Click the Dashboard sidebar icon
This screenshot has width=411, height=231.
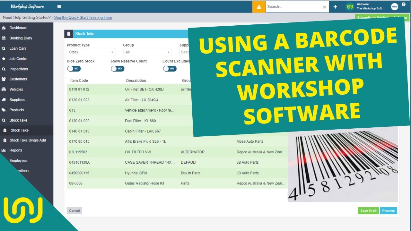coord(4,28)
